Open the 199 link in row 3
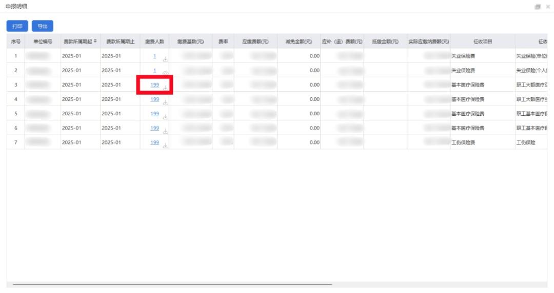The width and height of the screenshot is (554, 293). (154, 85)
